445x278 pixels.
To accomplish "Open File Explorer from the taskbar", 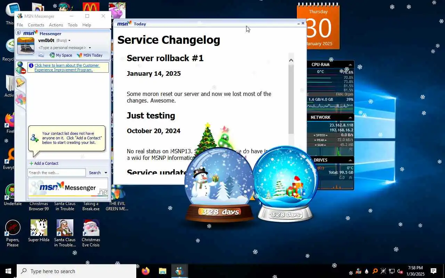I will point(163,271).
